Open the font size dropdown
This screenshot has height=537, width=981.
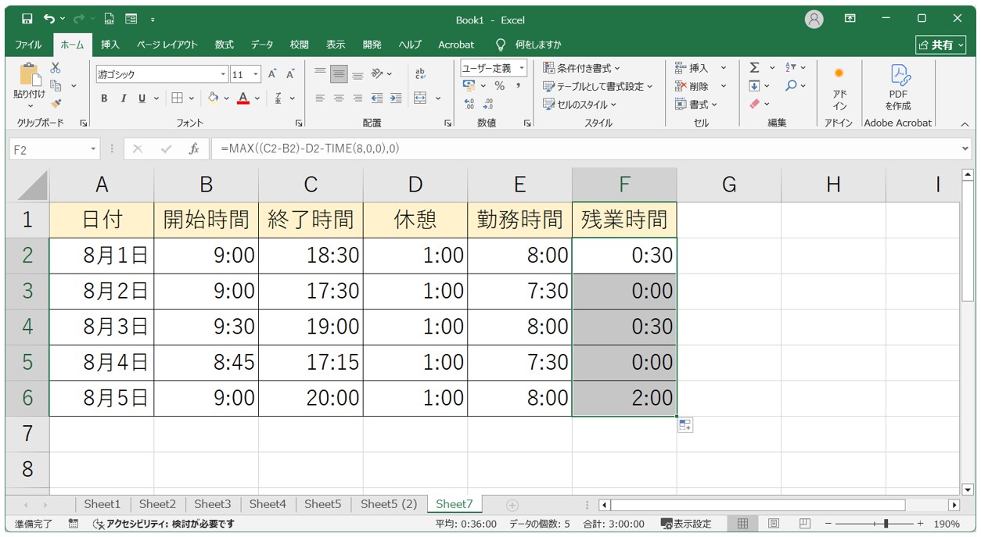tap(256, 75)
